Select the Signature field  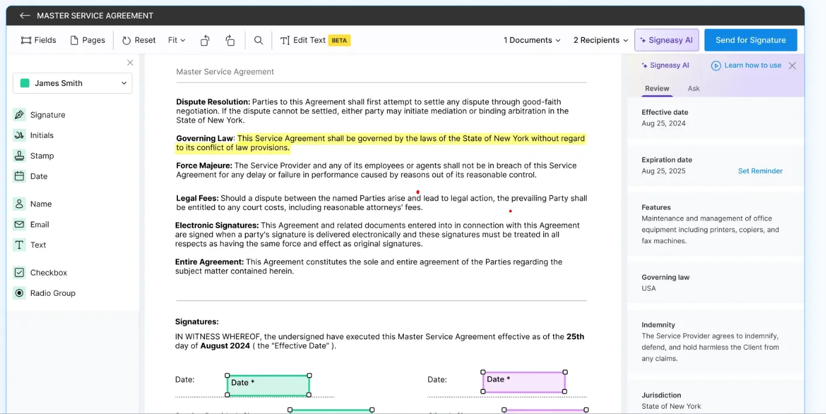[x=39, y=115]
